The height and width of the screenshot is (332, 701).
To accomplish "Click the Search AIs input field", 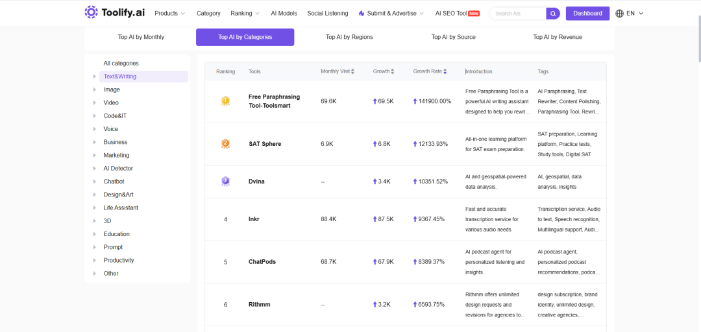I will point(519,14).
